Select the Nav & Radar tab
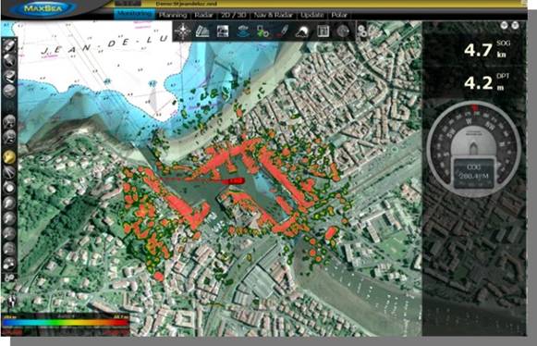 274,15
